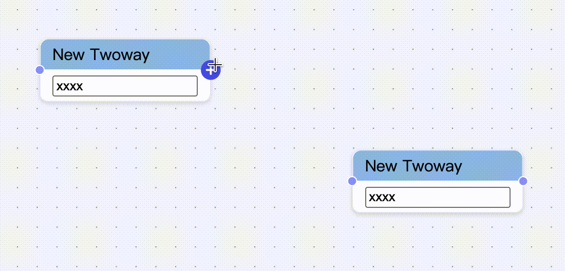Click the "xxxx" text inside upper-left node's field

[70, 86]
